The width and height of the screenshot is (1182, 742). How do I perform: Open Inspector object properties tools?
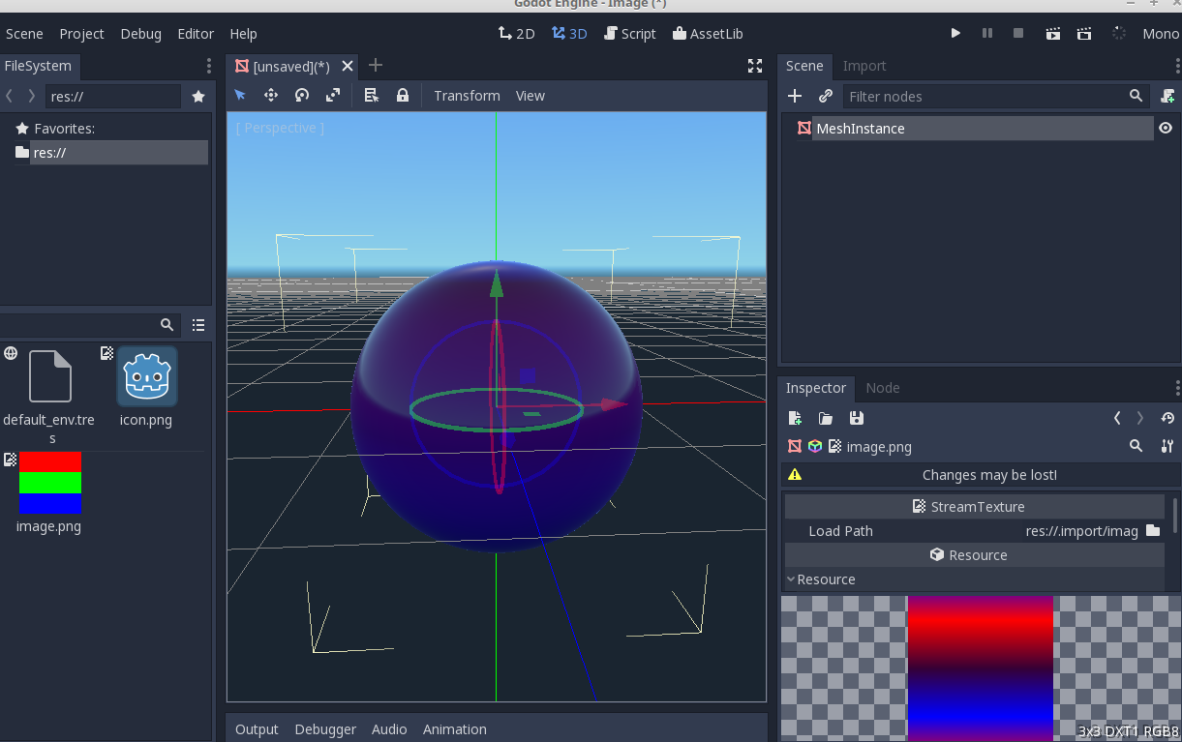click(1167, 446)
